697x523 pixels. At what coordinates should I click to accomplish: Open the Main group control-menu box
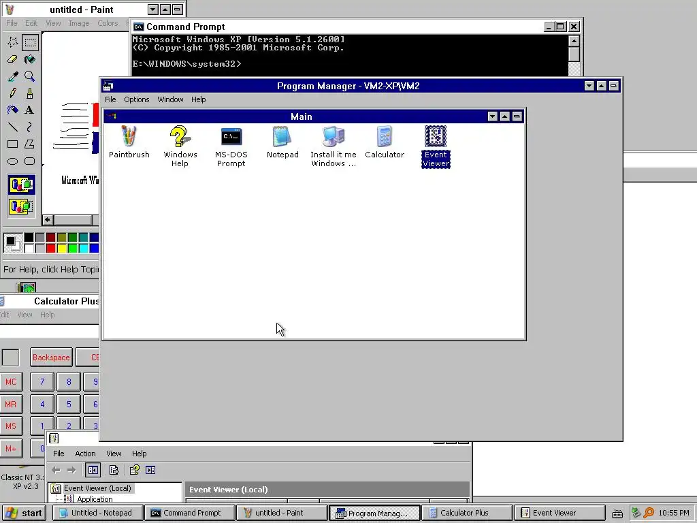[x=111, y=116]
